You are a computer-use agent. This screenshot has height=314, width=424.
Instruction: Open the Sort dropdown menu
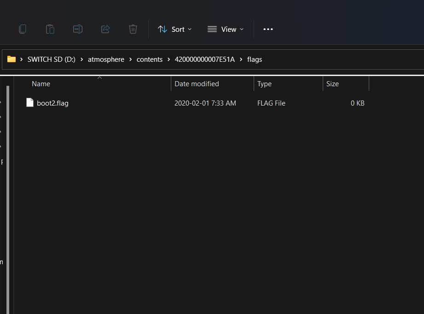[174, 29]
